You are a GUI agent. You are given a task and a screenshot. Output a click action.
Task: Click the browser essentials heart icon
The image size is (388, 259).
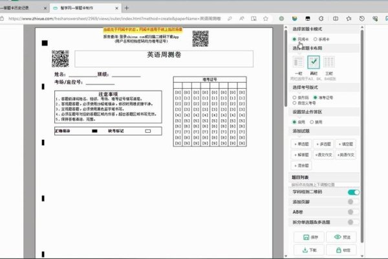[x=375, y=19]
